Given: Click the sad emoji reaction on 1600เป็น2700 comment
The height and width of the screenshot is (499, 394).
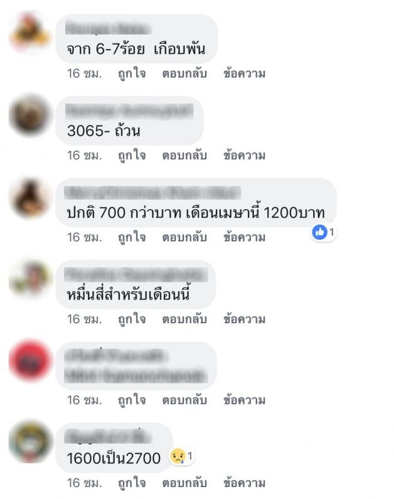Looking at the screenshot, I should [178, 457].
